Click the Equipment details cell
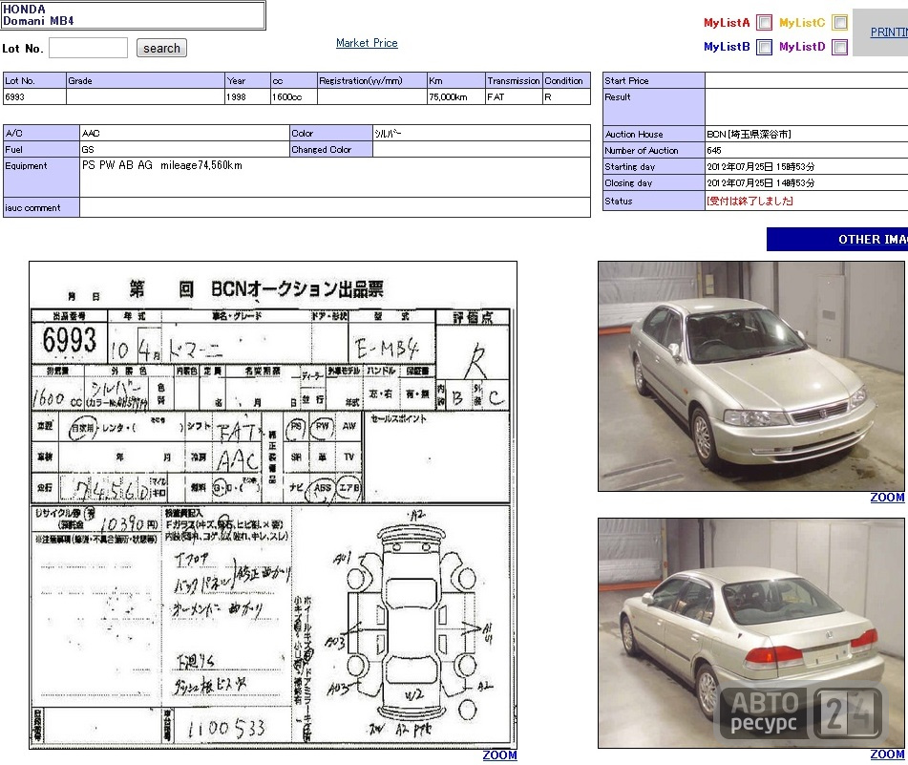The height and width of the screenshot is (765, 908). click(x=335, y=178)
